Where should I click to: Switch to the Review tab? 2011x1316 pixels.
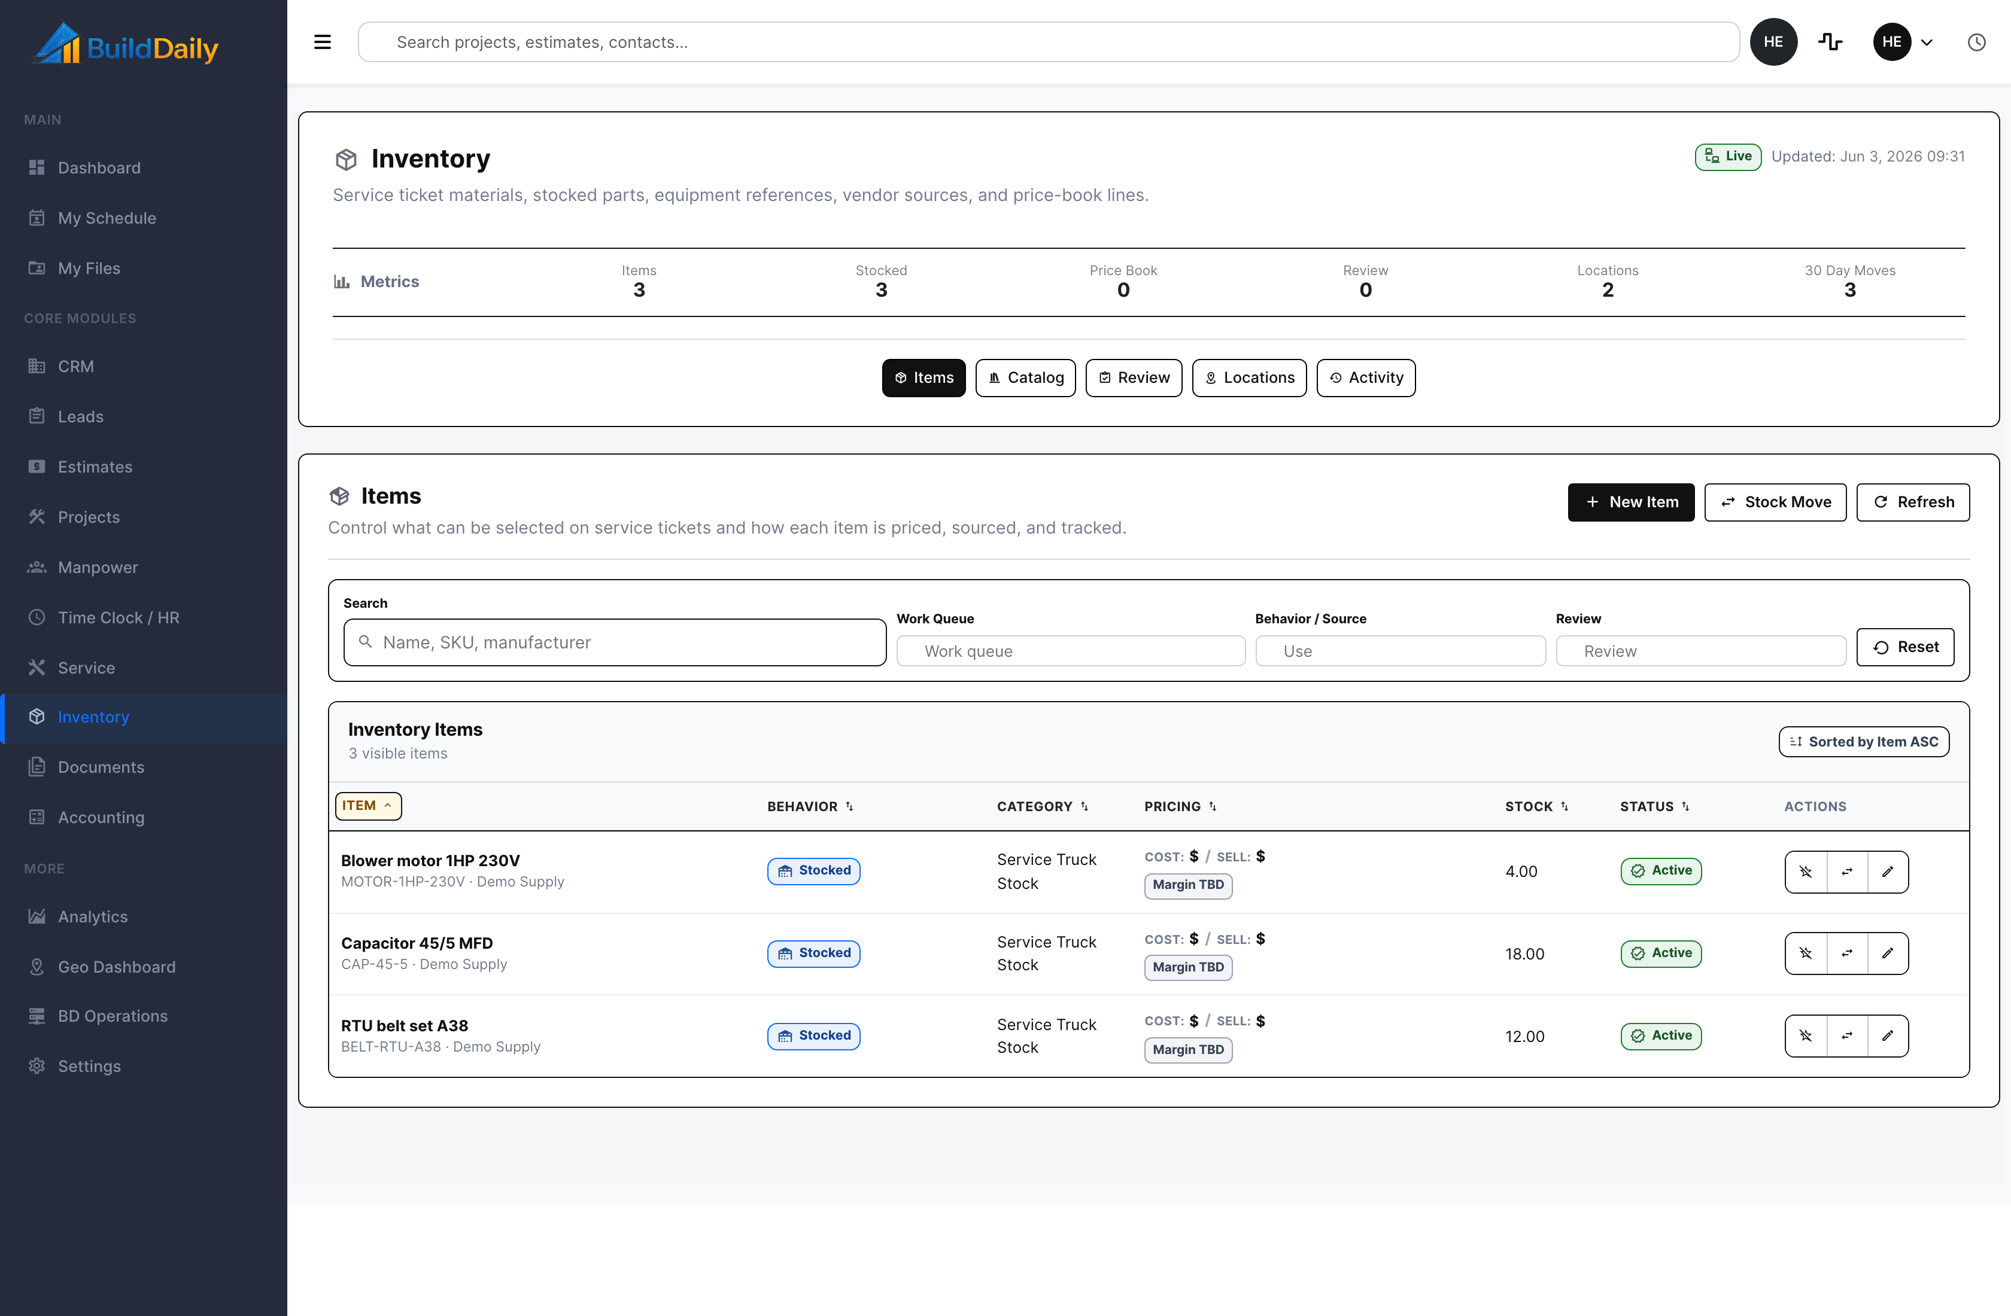1134,377
